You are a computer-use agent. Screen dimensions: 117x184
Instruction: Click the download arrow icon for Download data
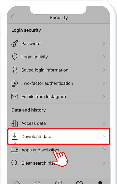tap(15, 137)
